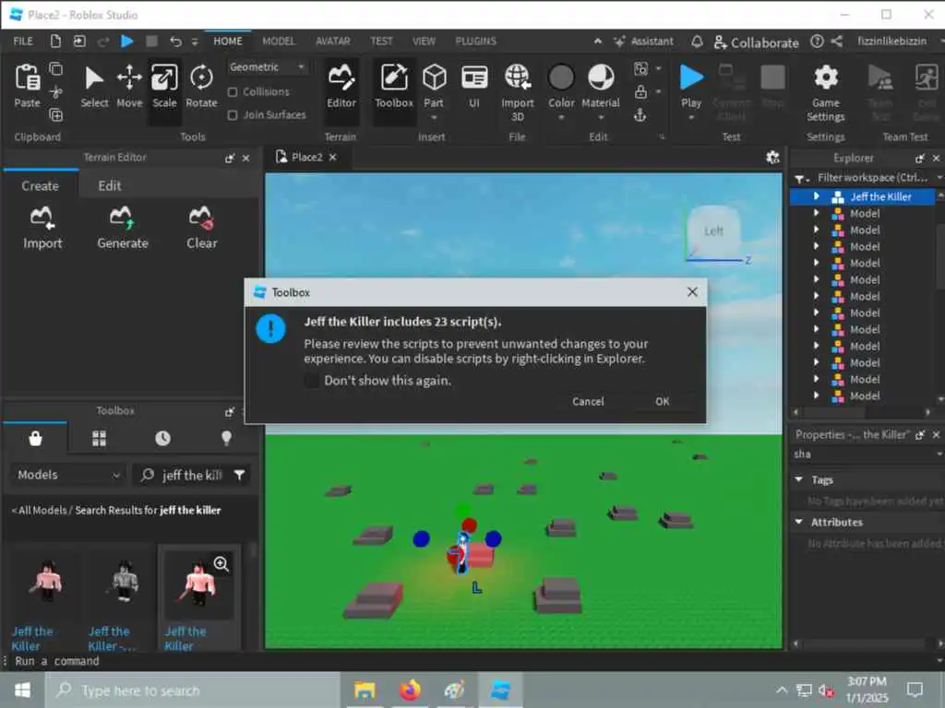
Task: Switch to Terrain Editor Edit tab
Action: click(110, 186)
